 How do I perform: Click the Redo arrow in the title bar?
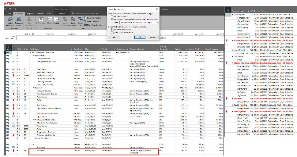coord(10,9)
